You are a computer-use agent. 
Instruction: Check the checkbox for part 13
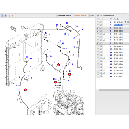[98, 58]
